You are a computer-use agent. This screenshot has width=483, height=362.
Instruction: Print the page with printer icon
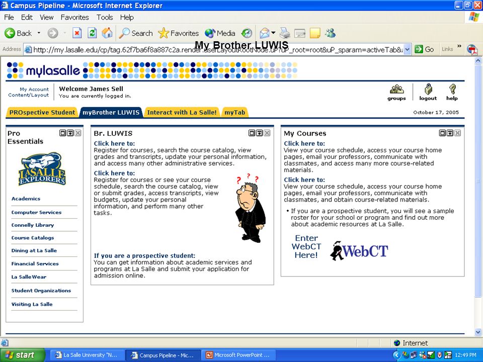point(285,33)
